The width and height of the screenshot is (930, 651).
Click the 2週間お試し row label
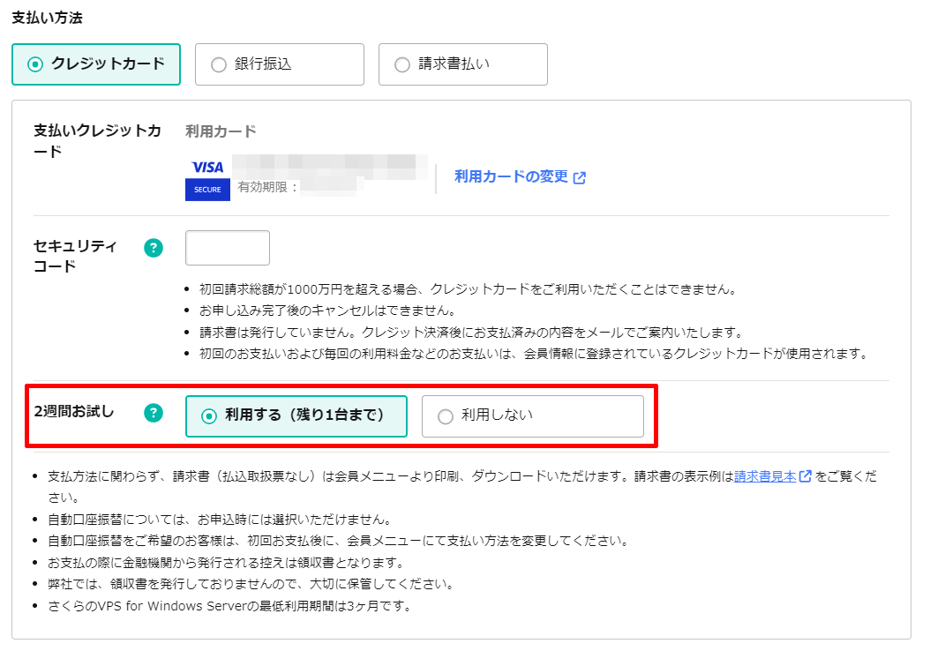click(x=73, y=412)
